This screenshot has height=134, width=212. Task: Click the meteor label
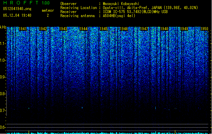tap(48, 10)
